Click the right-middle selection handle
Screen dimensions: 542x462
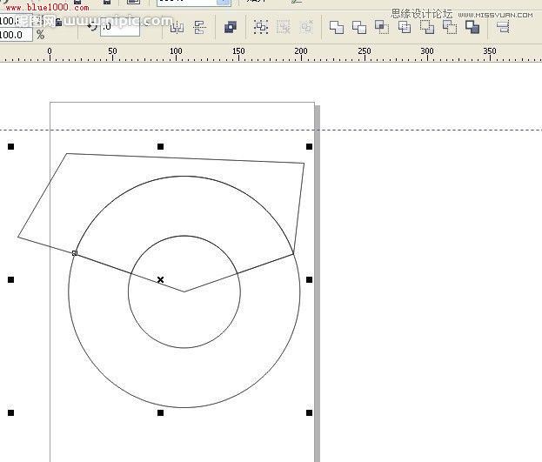(x=309, y=280)
